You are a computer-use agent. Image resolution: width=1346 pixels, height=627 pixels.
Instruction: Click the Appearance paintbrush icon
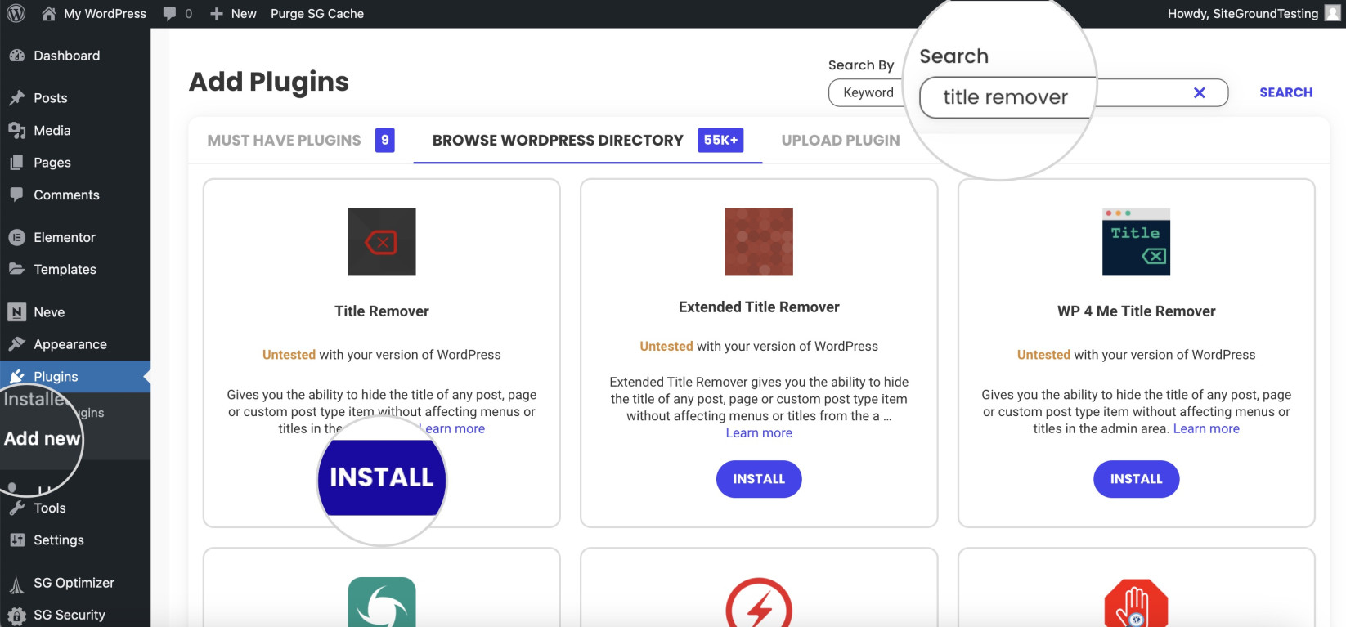(16, 344)
